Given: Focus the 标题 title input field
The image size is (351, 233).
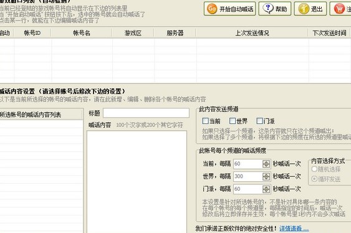Looking at the screenshot, I should coord(146,113).
